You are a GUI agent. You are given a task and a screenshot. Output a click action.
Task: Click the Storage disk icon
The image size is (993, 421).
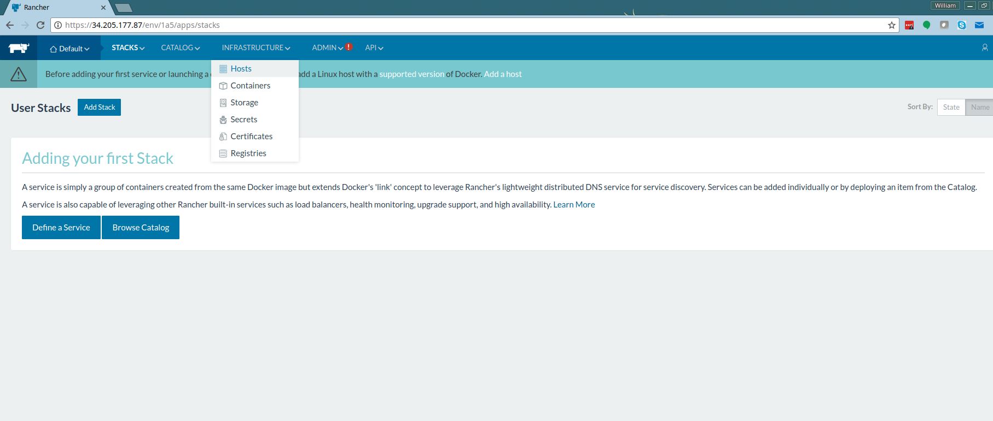[223, 103]
